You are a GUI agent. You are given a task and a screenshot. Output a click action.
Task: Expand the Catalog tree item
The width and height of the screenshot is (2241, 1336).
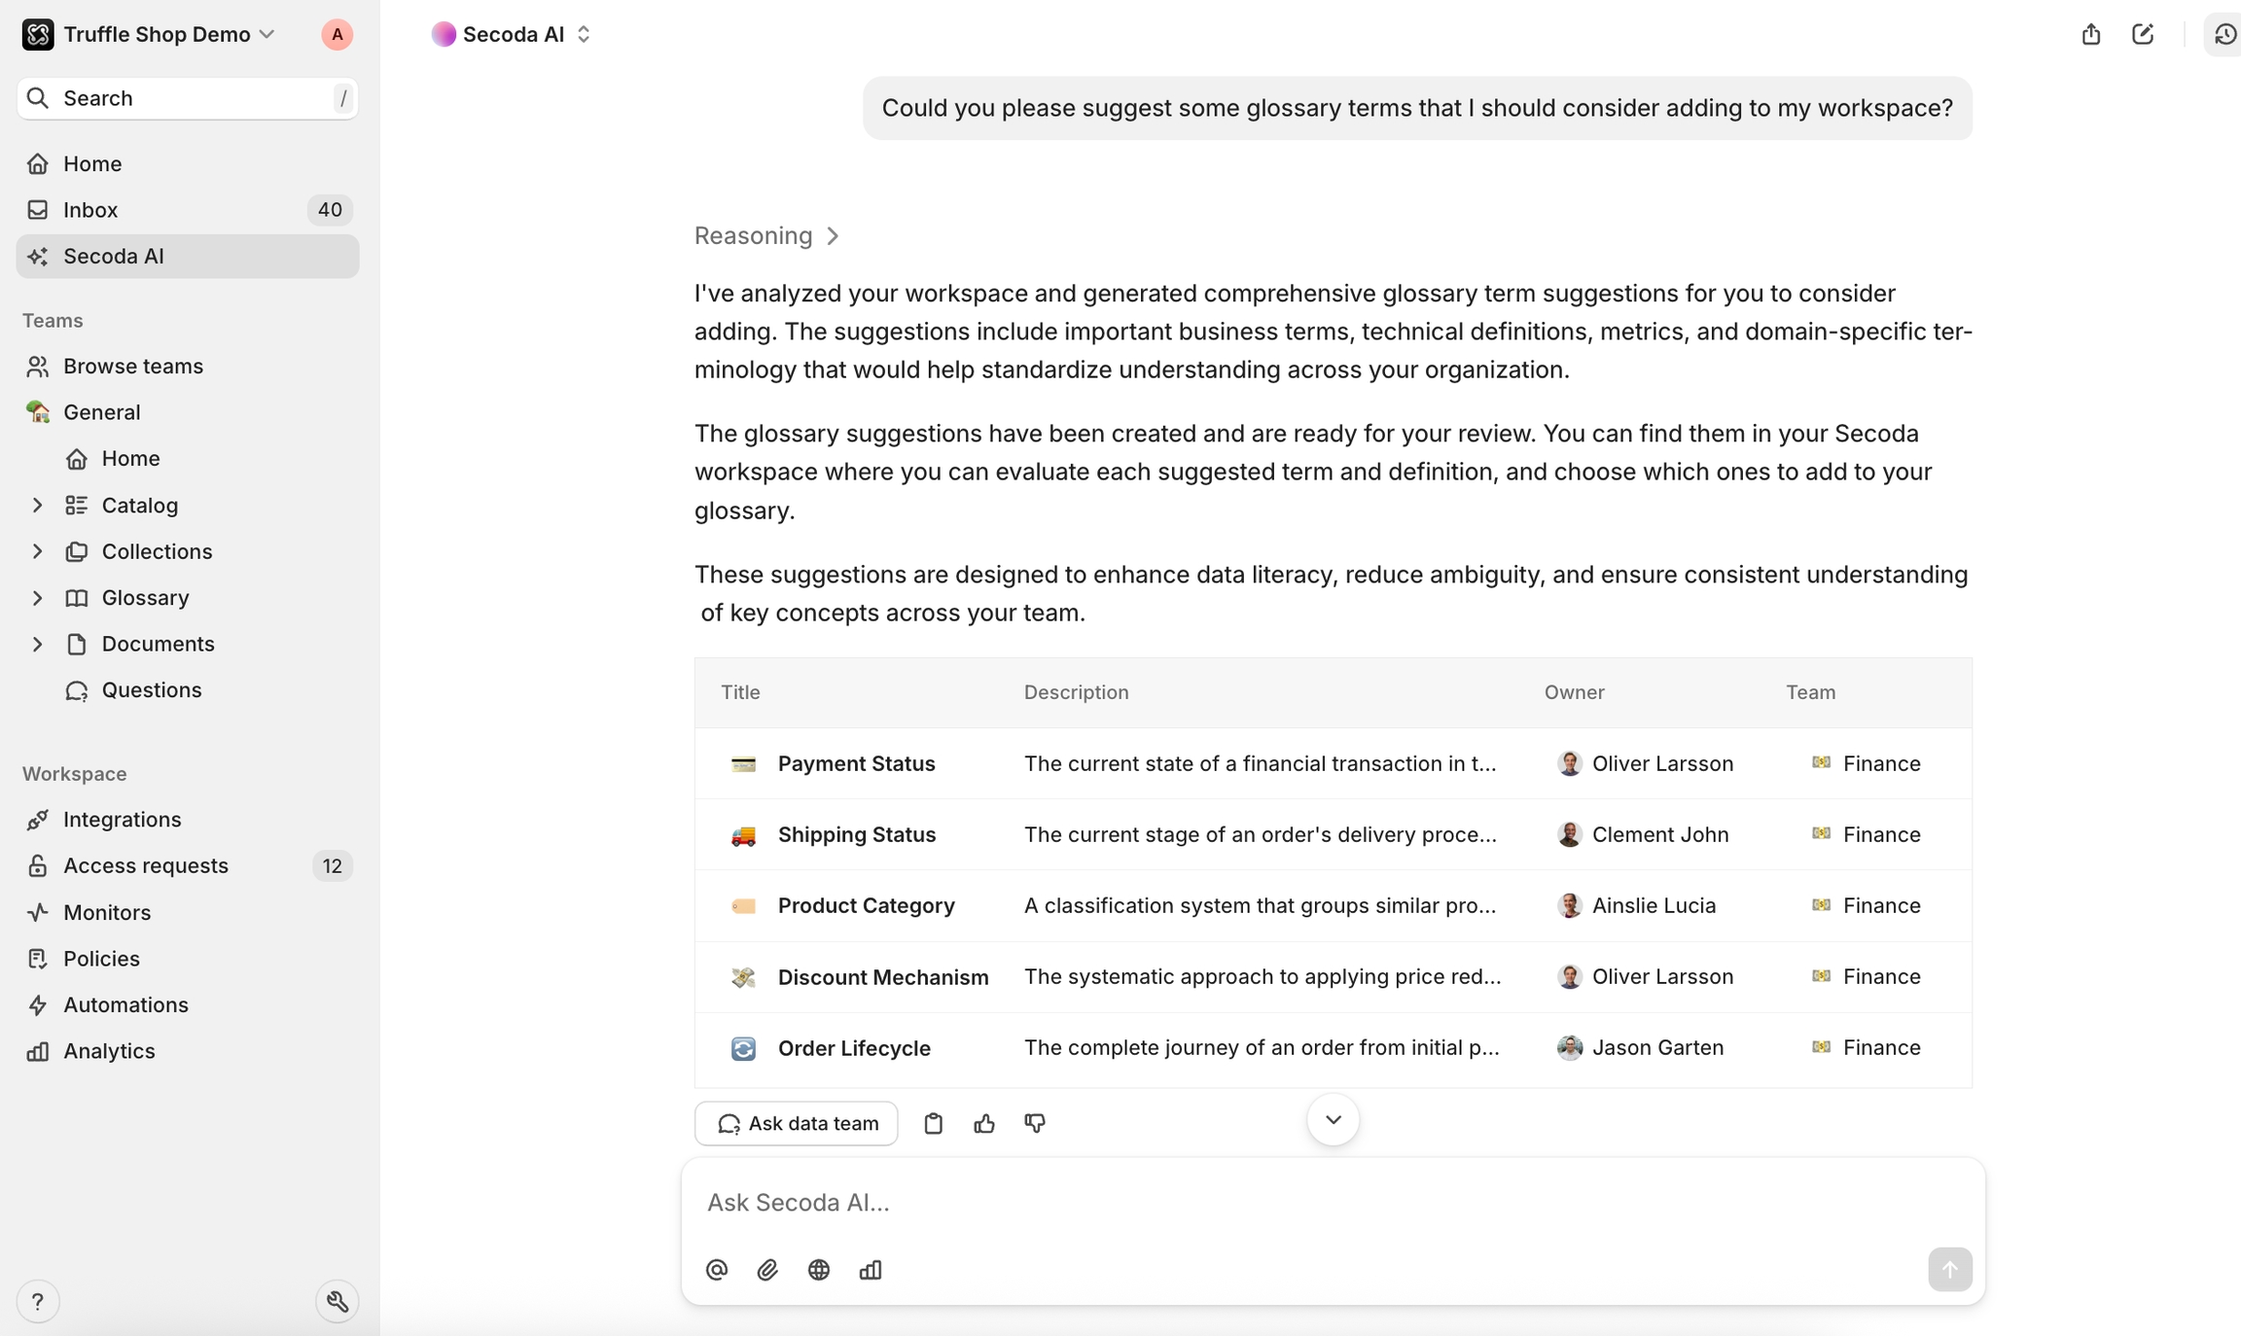coord(37,506)
